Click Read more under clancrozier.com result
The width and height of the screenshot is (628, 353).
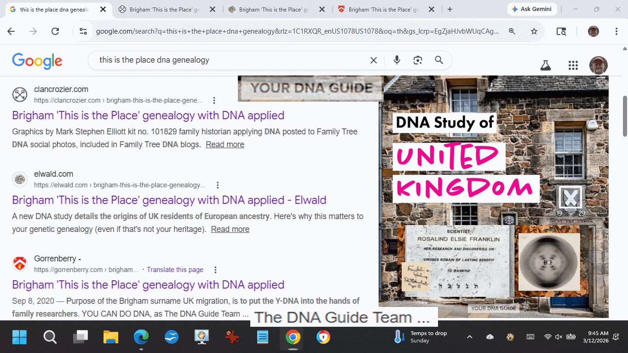(225, 145)
